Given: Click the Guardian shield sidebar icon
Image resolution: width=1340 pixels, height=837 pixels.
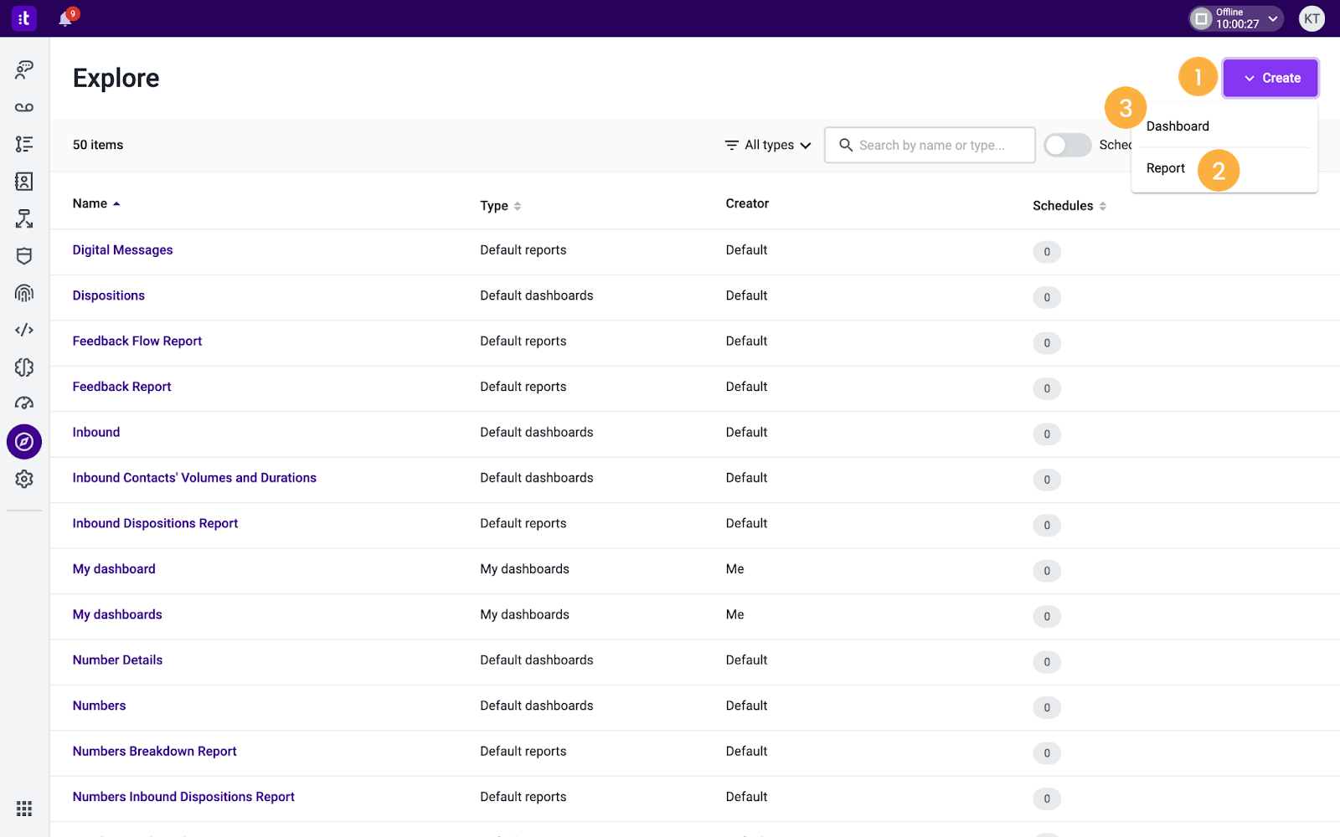Looking at the screenshot, I should point(23,256).
